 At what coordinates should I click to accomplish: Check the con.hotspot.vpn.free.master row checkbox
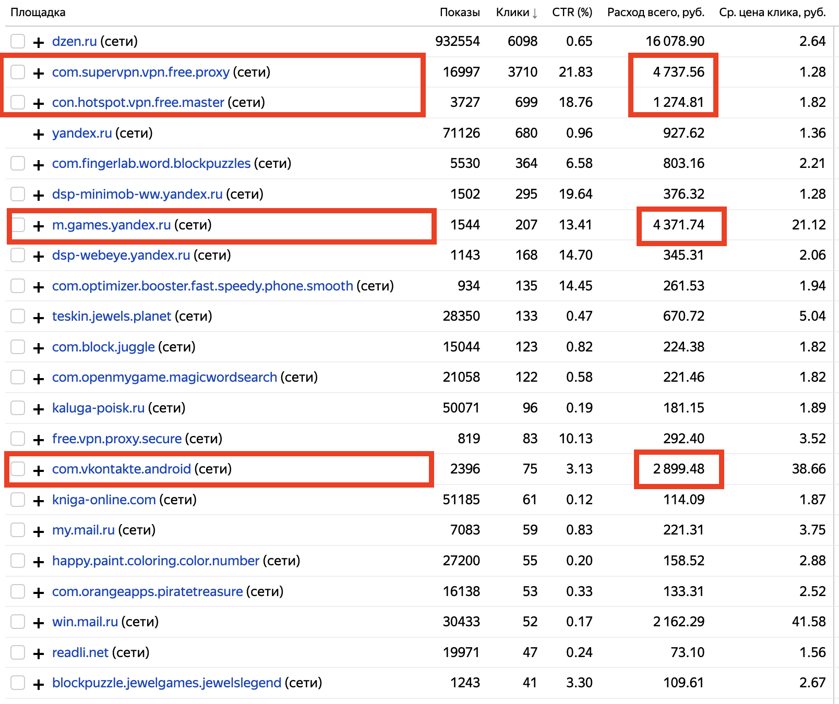18,102
